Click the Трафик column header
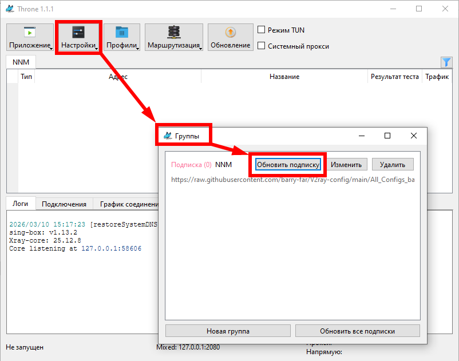459x361 pixels. [437, 77]
